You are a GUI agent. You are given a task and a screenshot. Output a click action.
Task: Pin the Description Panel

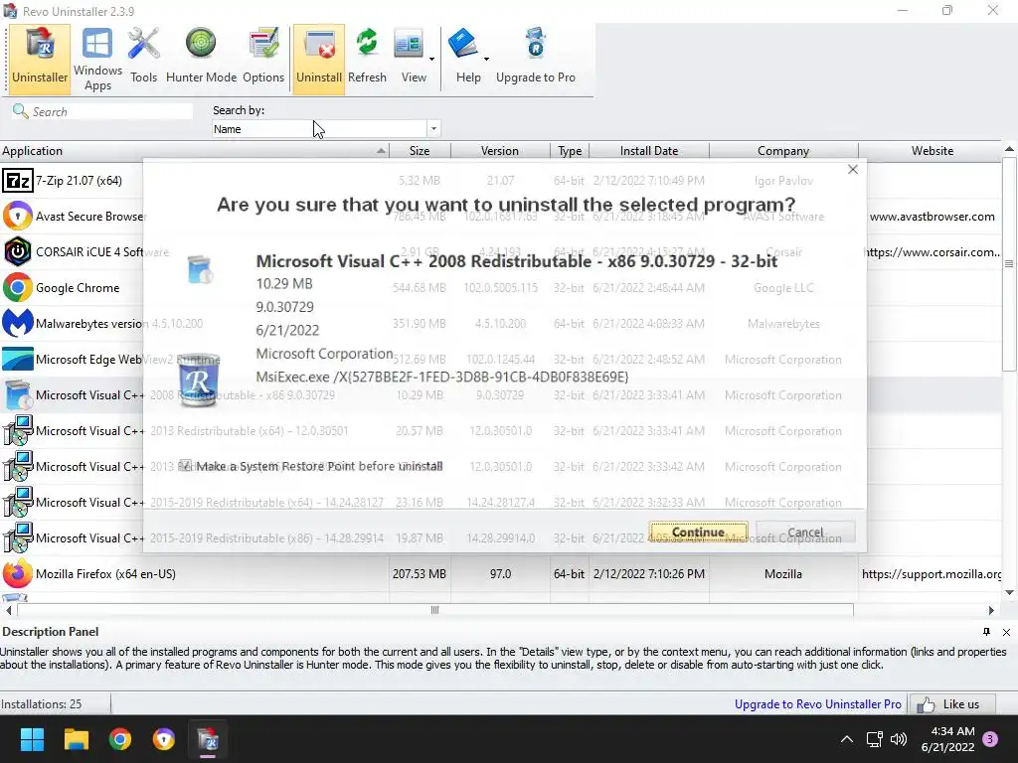(986, 632)
